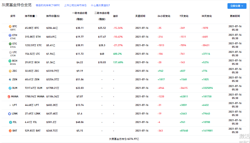This screenshot has width=250, height=143.
Task: Select the $68 secondary price for LTC
Action: [x=102, y=54]
